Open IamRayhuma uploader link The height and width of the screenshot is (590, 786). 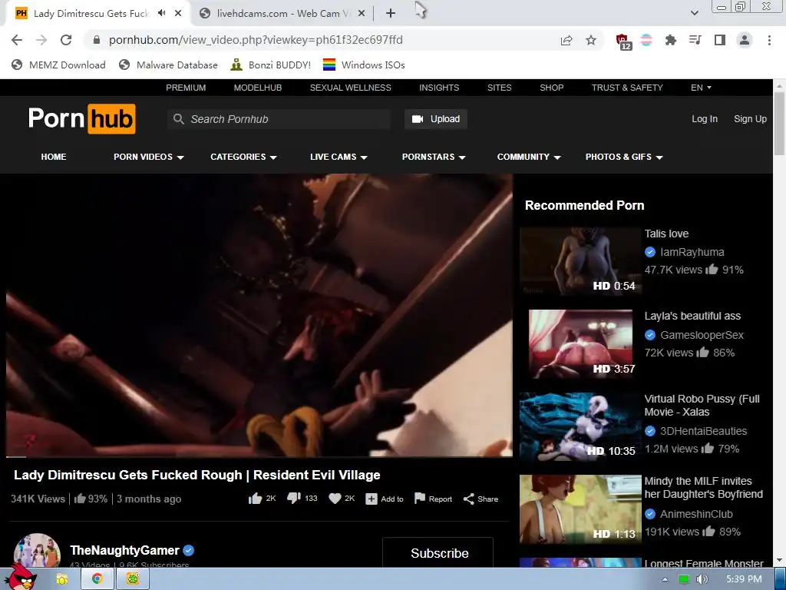[x=692, y=252]
